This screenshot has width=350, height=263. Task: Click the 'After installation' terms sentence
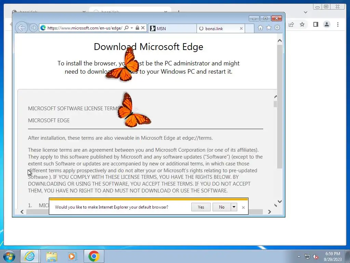(120, 138)
